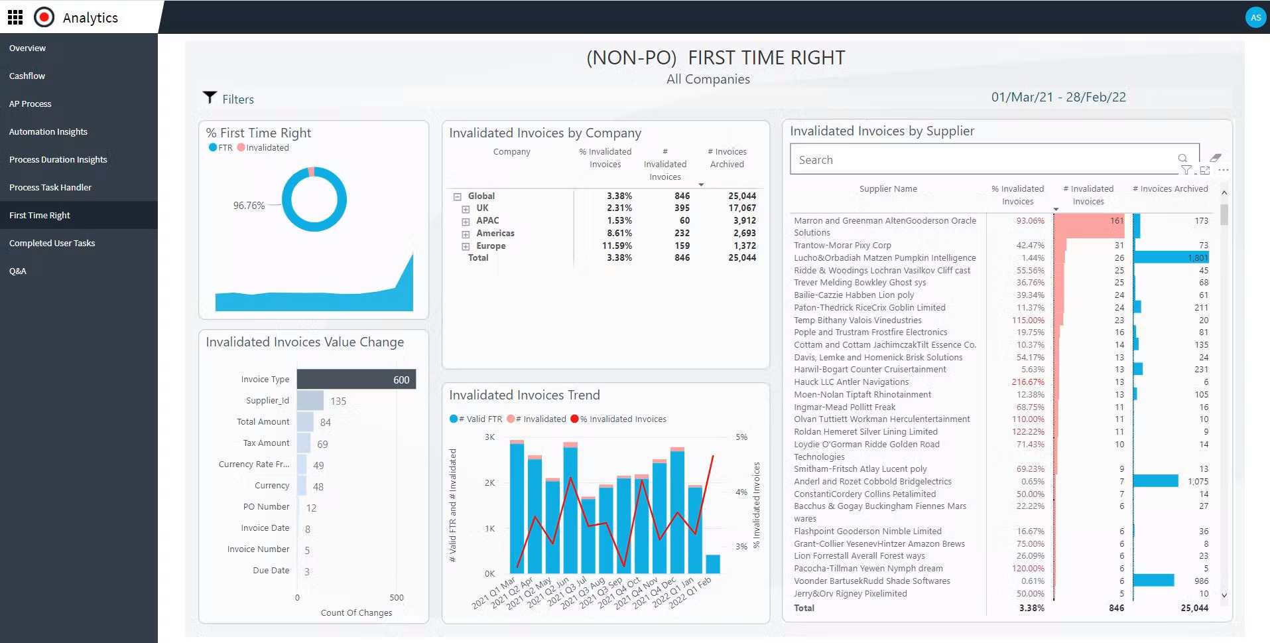The image size is (1270, 643).
Task: Click the Filters funnel icon
Action: coord(210,98)
